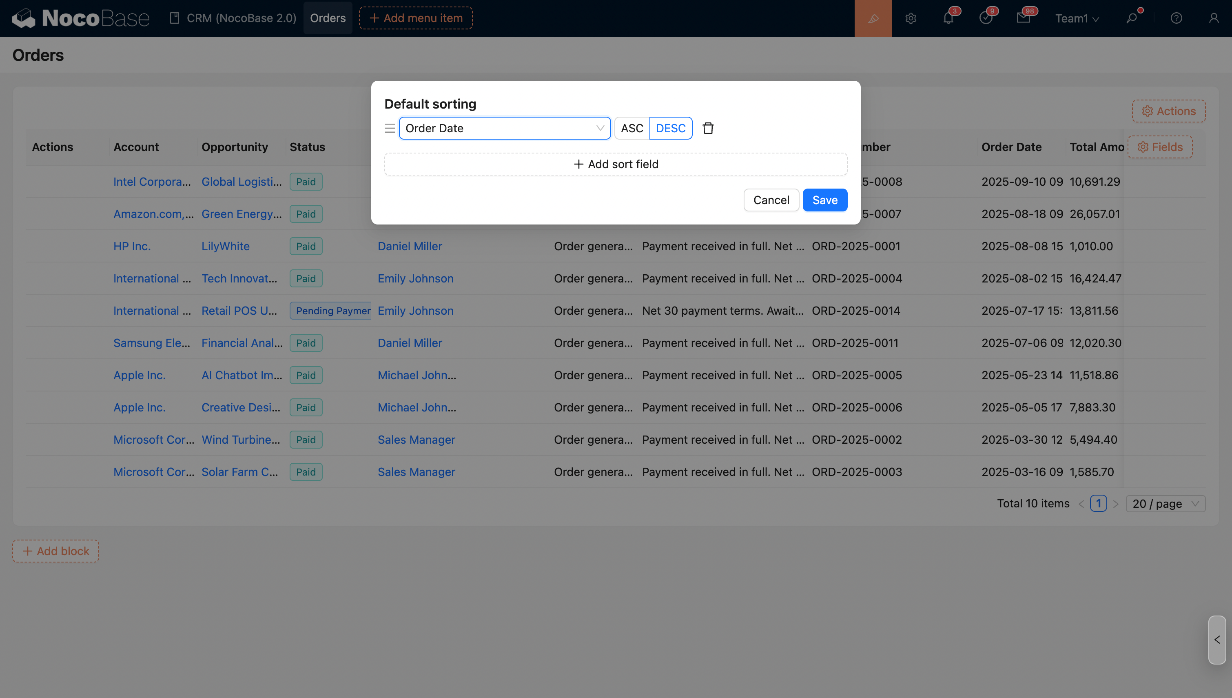Click the help question mark icon
This screenshot has width=1232, height=698.
coord(1176,18)
